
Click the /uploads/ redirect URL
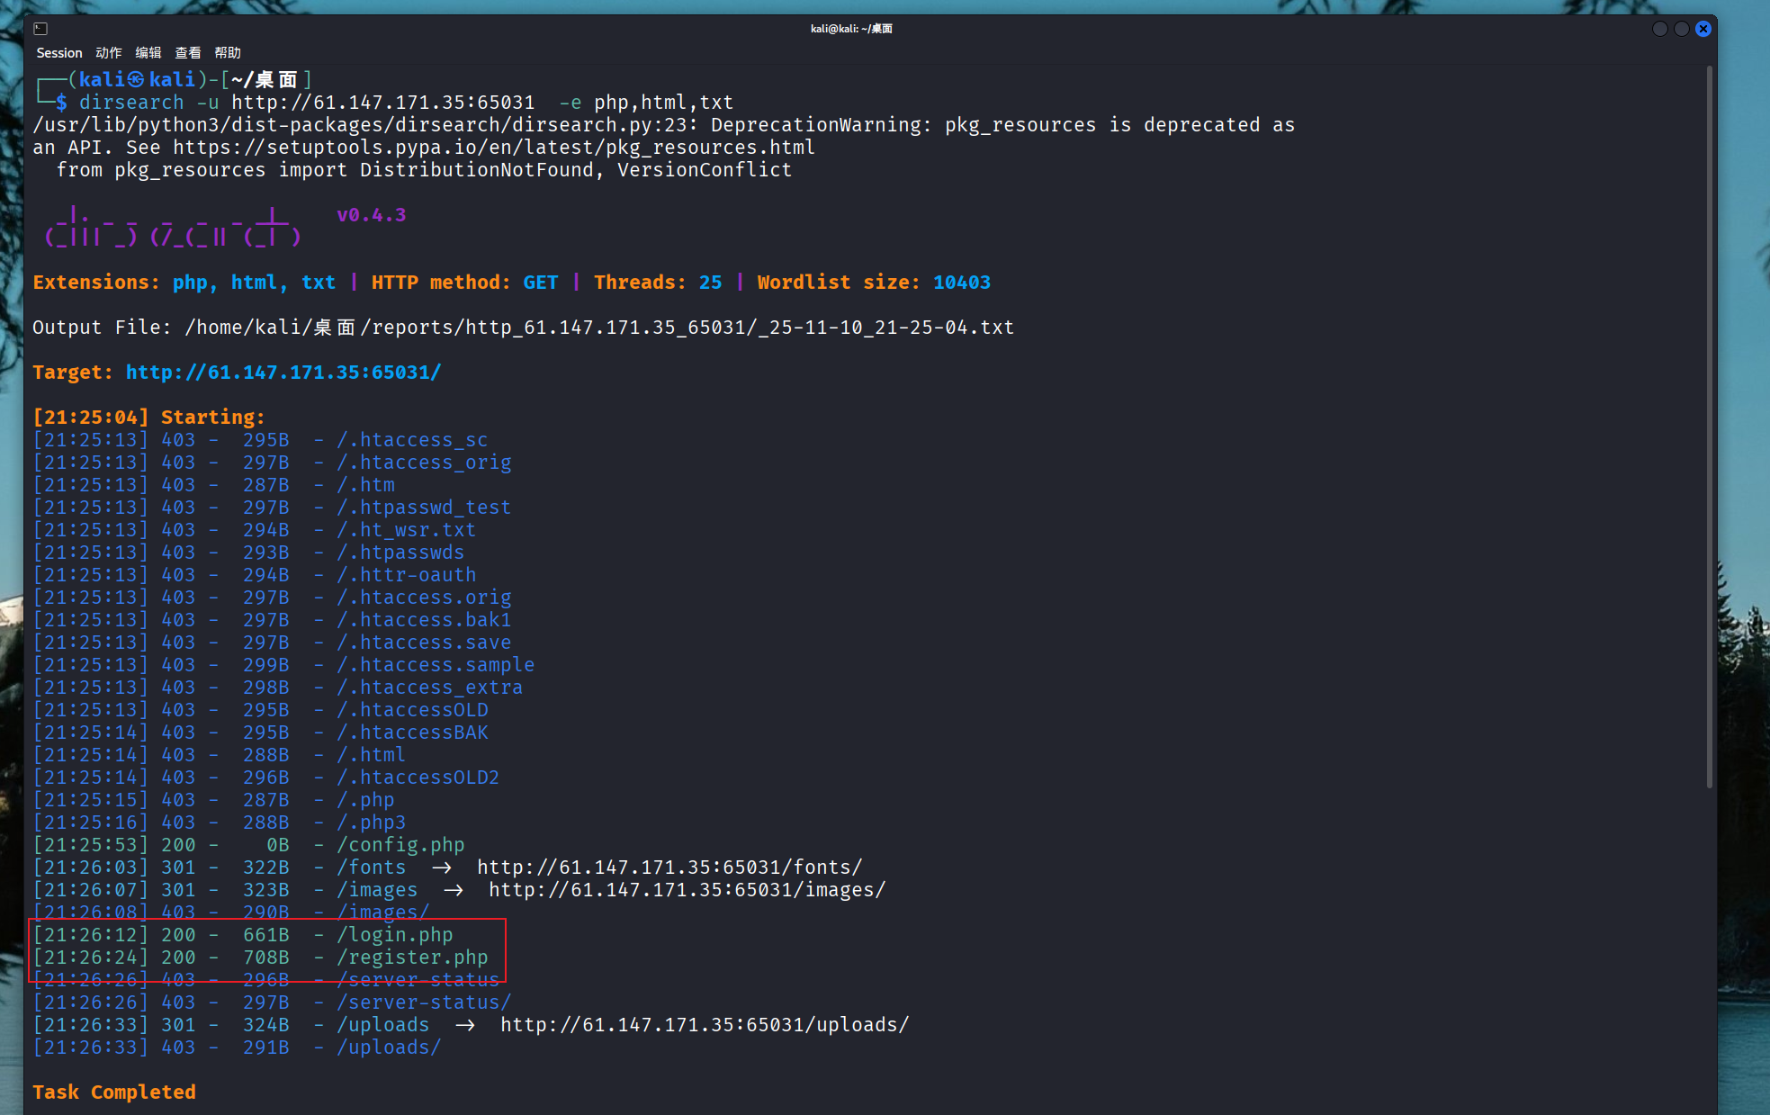[x=704, y=1025]
